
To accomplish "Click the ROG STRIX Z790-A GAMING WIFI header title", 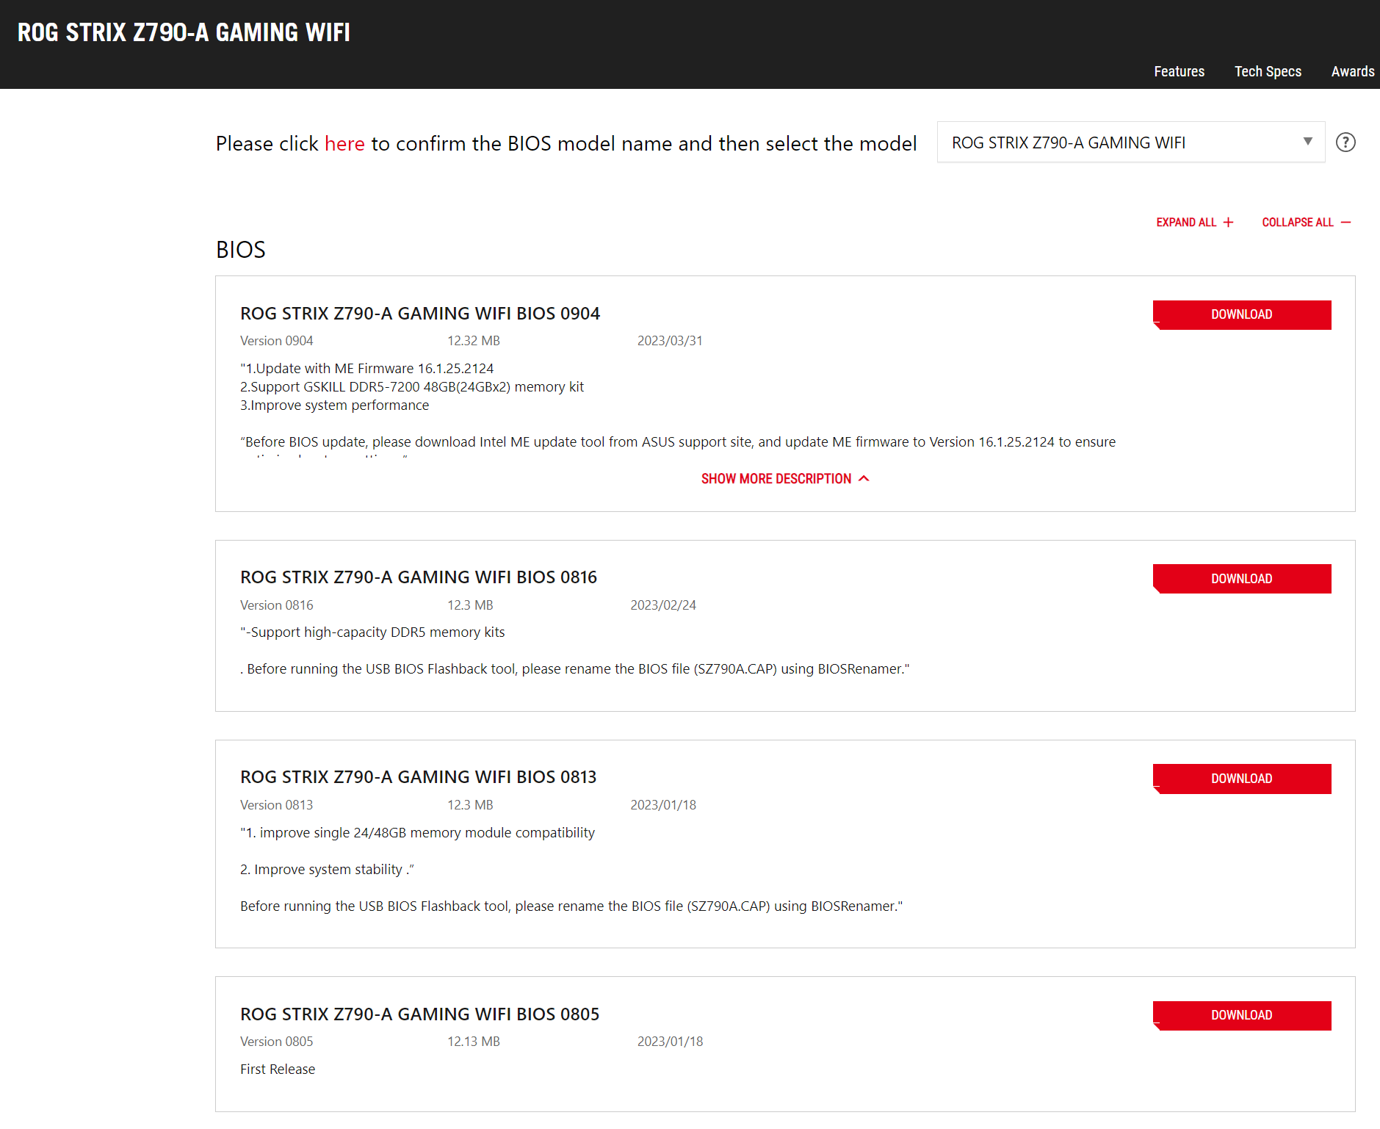I will (x=184, y=32).
